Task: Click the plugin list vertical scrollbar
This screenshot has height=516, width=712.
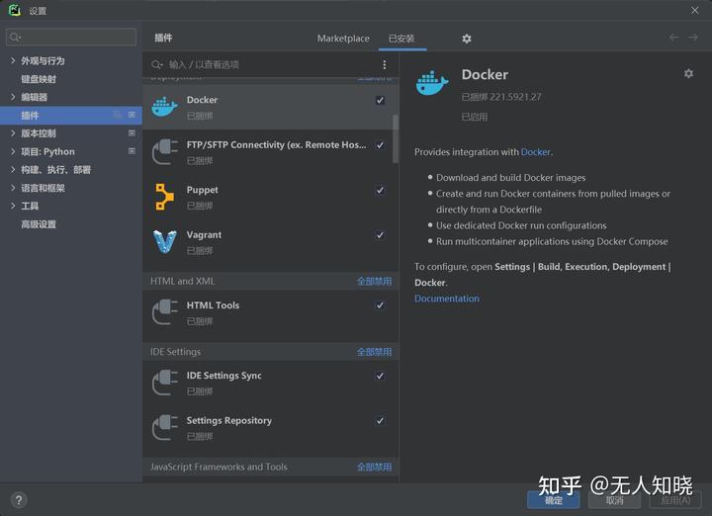Action: click(x=396, y=138)
